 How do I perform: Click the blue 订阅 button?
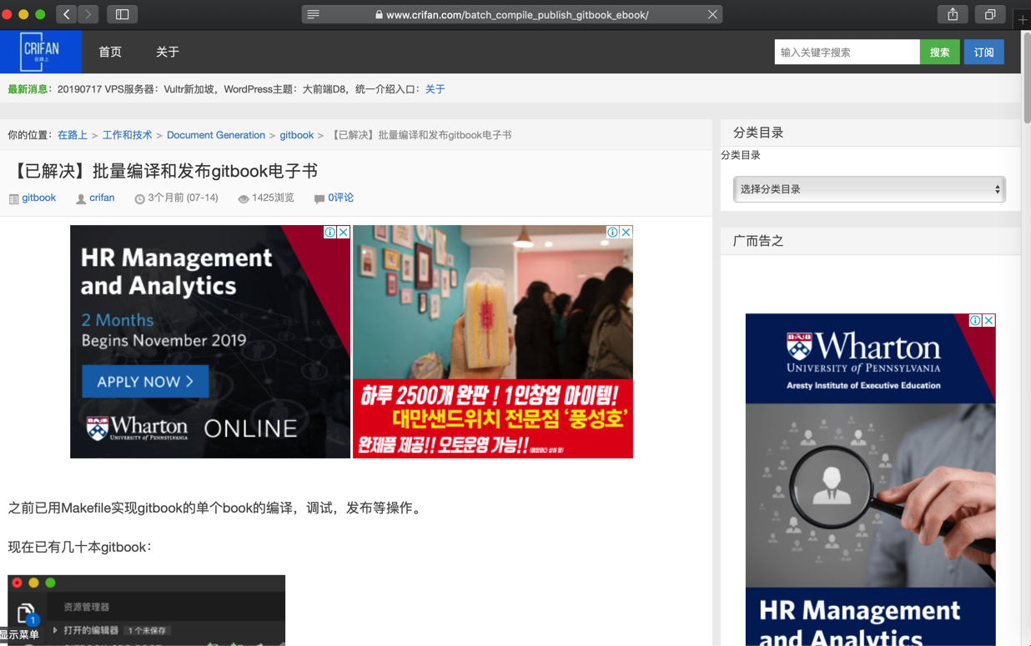pos(984,52)
